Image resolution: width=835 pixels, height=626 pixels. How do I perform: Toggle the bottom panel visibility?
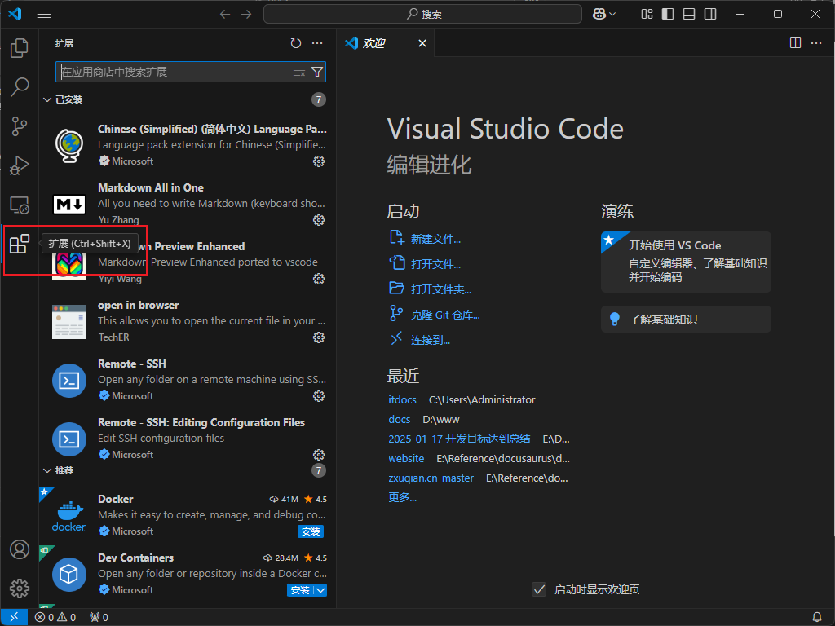(x=689, y=15)
